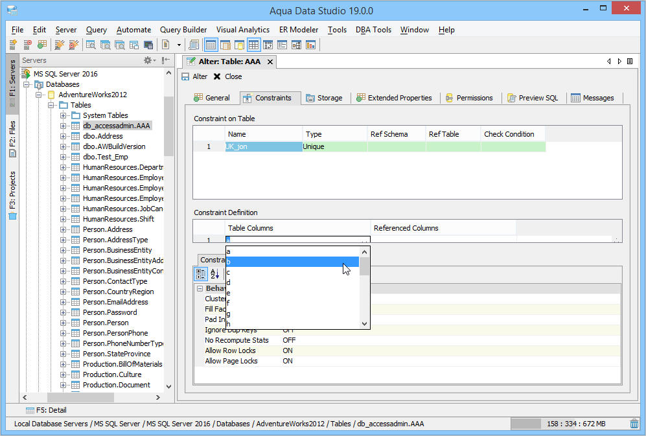Screen dimensions: 646x436
Task: Open the Servers panel gear settings
Action: point(148,60)
